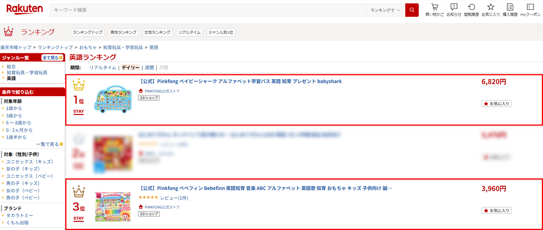
Task: Expand 全て見る in the genre list header
Action: pyautogui.click(x=52, y=58)
